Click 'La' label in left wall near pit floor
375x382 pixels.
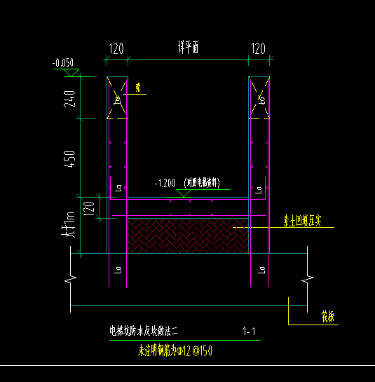click(118, 188)
